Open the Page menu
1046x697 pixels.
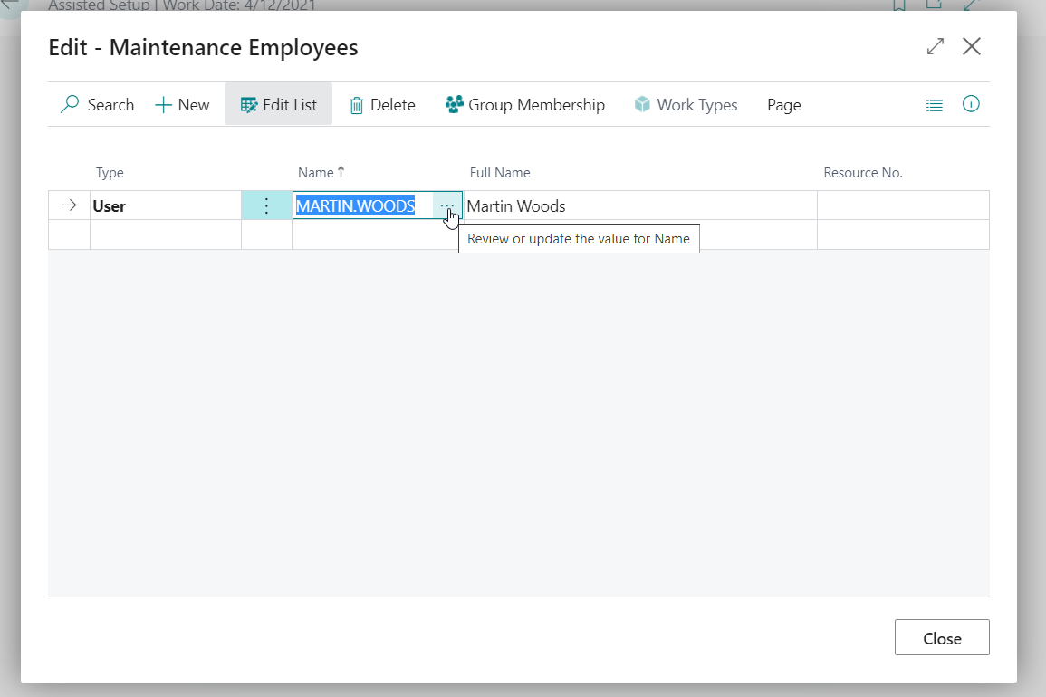(x=784, y=105)
